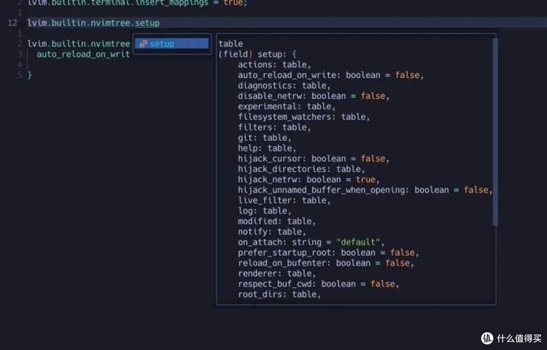The image size is (547, 350).
Task: Click 'notify: table,' line
Action: click(x=272, y=231)
